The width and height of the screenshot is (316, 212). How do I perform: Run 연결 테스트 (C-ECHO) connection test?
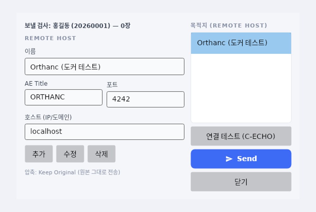pyautogui.click(x=241, y=136)
